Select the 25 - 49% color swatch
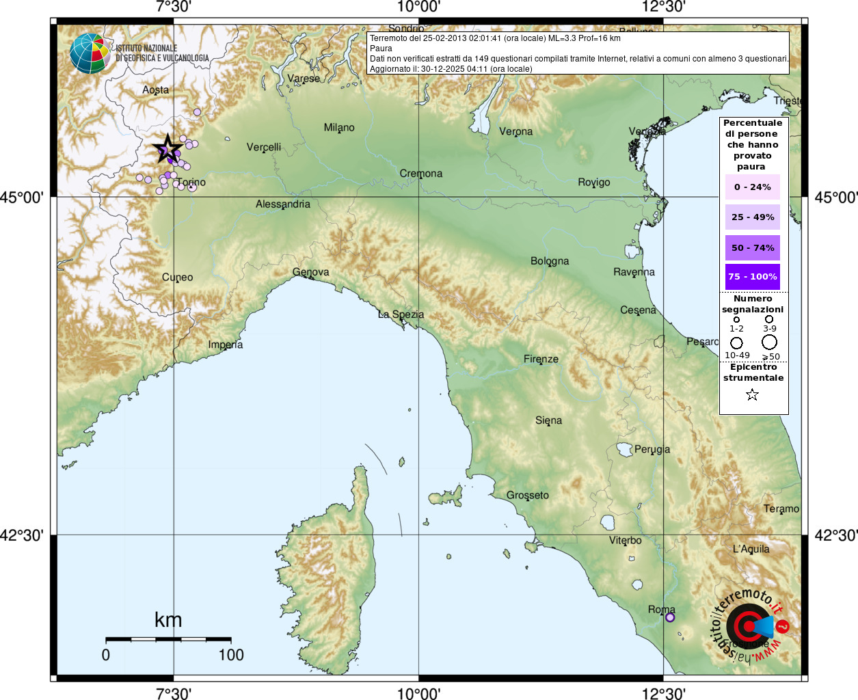Image resolution: width=858 pixels, height=700 pixels. click(x=753, y=217)
